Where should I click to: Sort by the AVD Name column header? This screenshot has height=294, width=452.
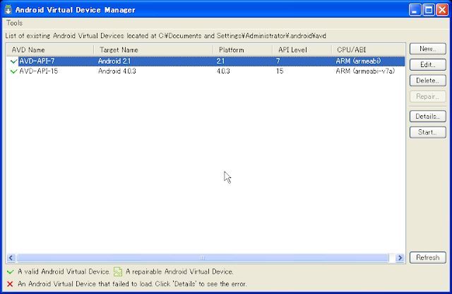[x=50, y=50]
